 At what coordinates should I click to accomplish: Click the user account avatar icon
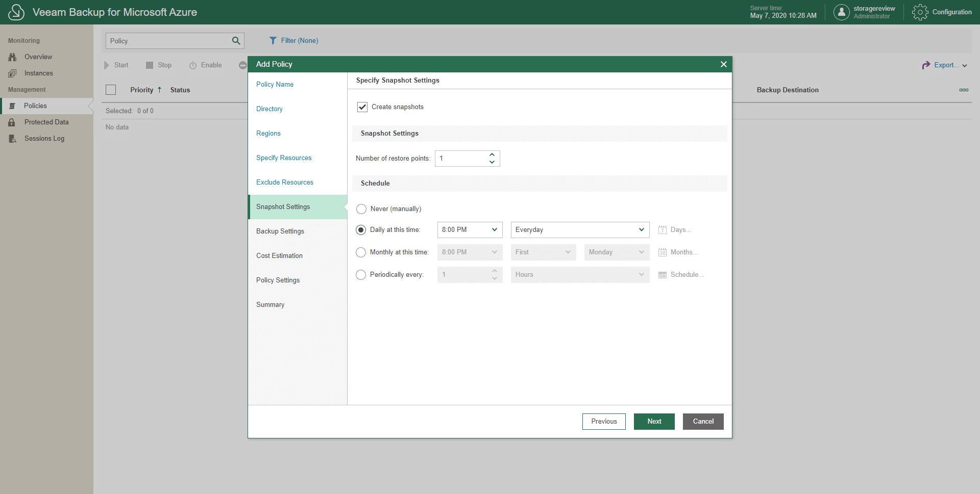pyautogui.click(x=841, y=12)
